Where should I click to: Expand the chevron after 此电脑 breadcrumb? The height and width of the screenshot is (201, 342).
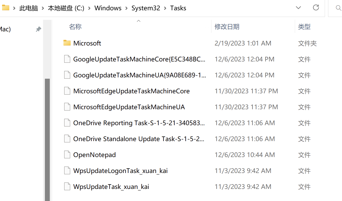pyautogui.click(x=43, y=8)
